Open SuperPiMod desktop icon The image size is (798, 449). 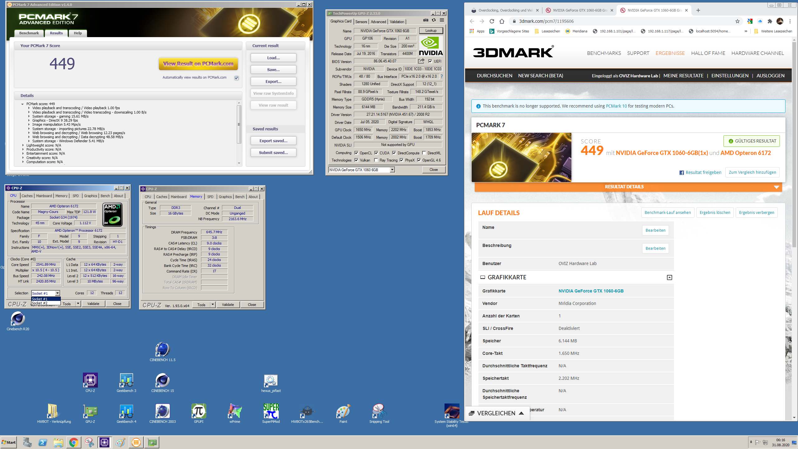pyautogui.click(x=271, y=414)
